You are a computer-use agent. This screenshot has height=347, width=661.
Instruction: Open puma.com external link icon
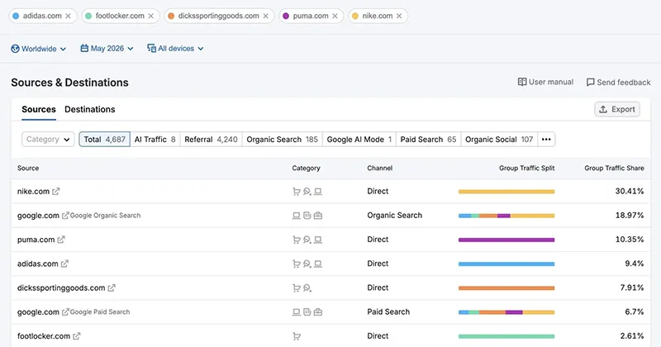coord(61,240)
